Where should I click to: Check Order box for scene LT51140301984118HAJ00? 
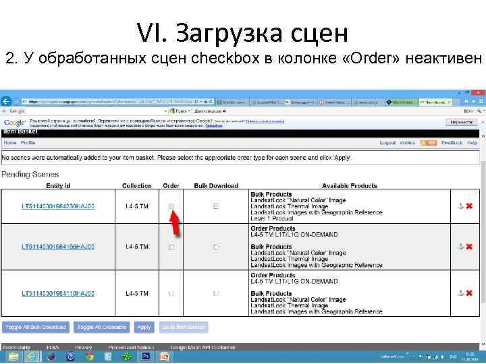coord(171,293)
